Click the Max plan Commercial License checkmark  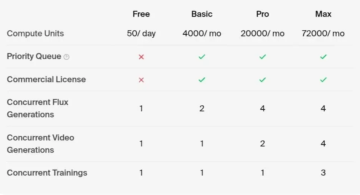click(x=323, y=80)
